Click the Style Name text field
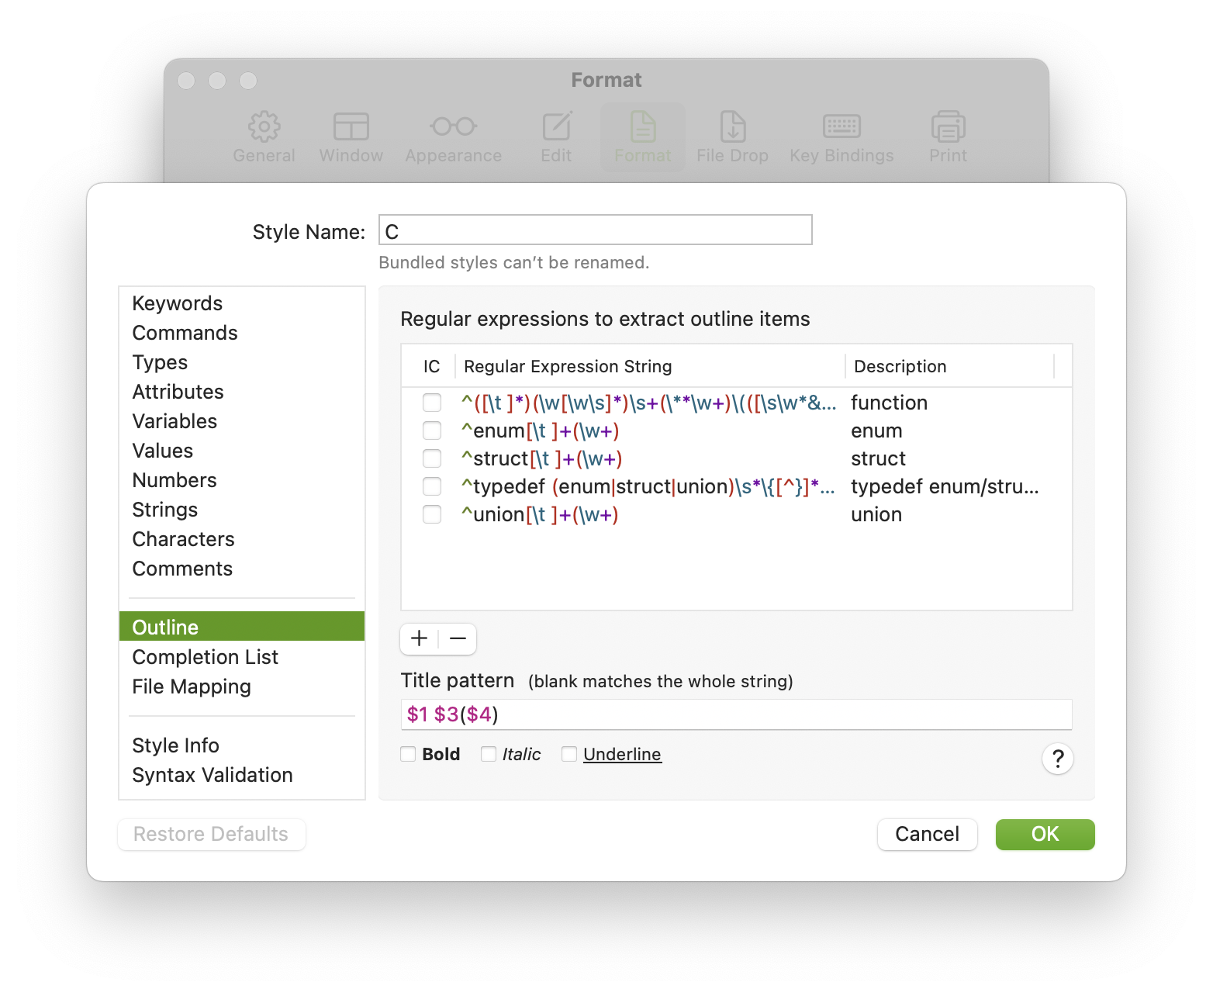 click(595, 230)
